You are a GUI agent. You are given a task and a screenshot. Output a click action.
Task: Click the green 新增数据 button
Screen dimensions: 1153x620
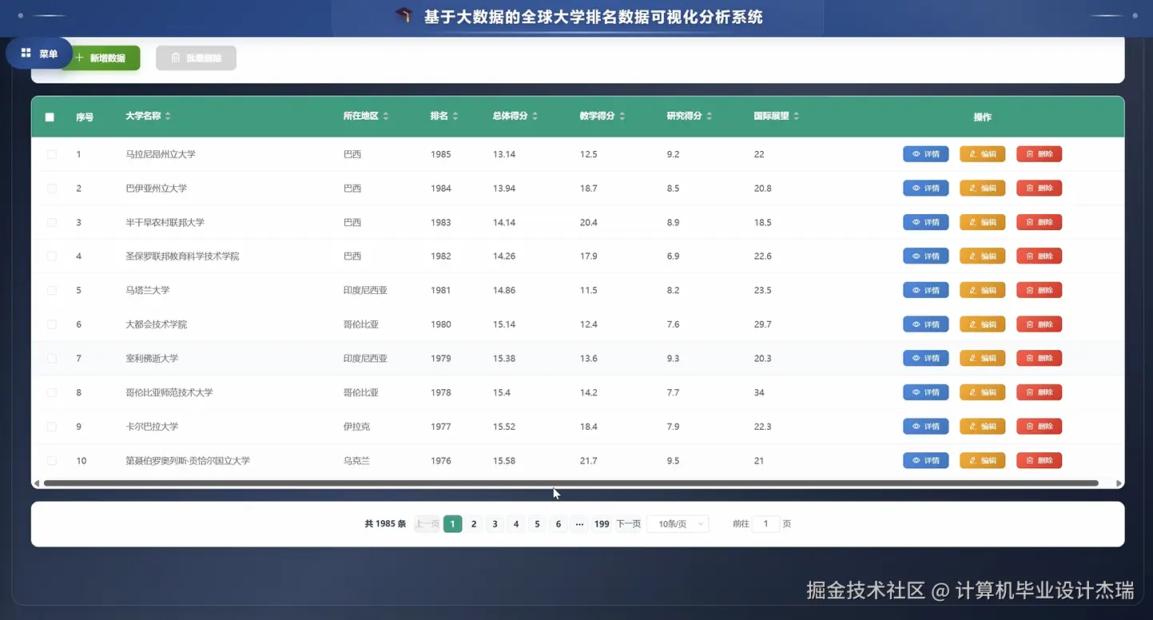99,58
